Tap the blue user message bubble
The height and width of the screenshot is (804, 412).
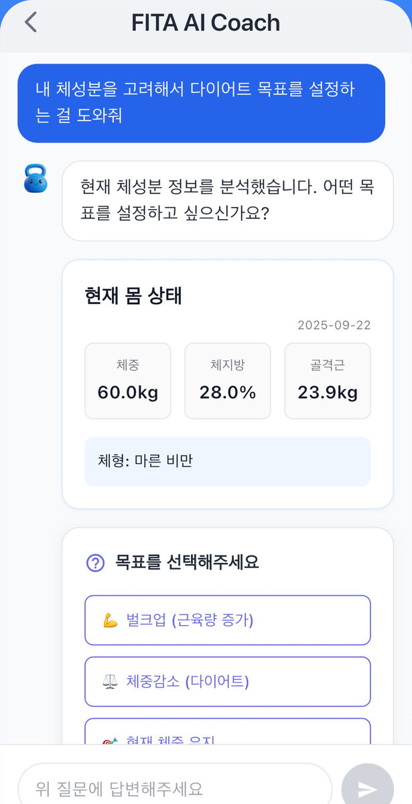point(202,103)
